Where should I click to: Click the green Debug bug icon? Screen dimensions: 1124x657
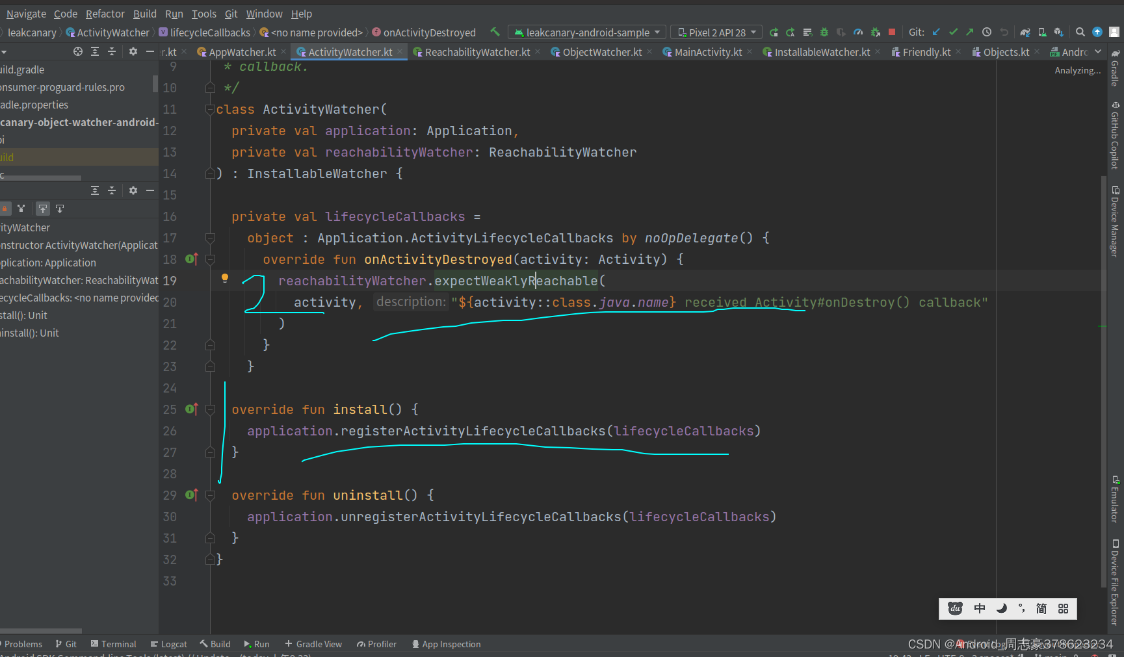coord(824,32)
